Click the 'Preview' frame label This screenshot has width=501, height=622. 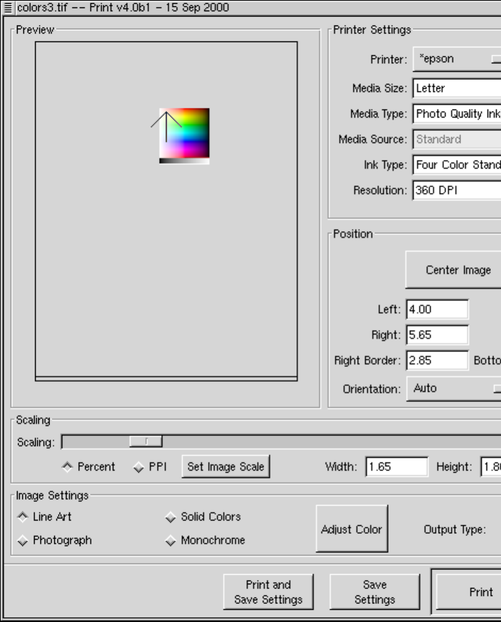(35, 30)
